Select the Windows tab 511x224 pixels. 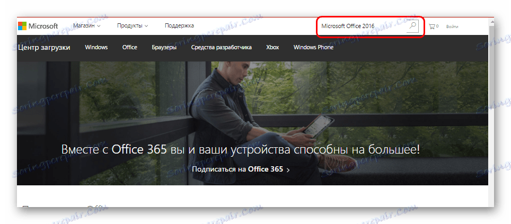pos(96,47)
